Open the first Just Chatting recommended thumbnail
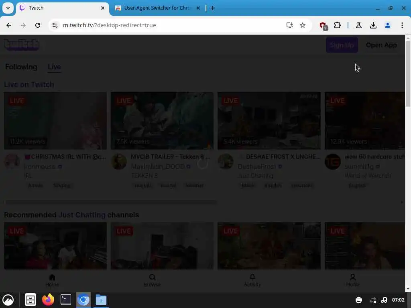 [x=55, y=246]
